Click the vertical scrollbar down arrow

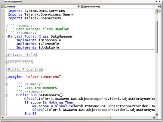tap(156, 115)
